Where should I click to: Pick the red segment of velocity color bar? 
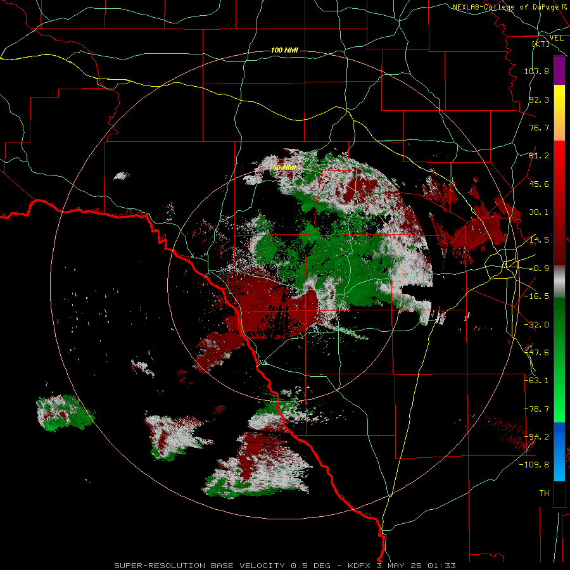click(x=559, y=203)
